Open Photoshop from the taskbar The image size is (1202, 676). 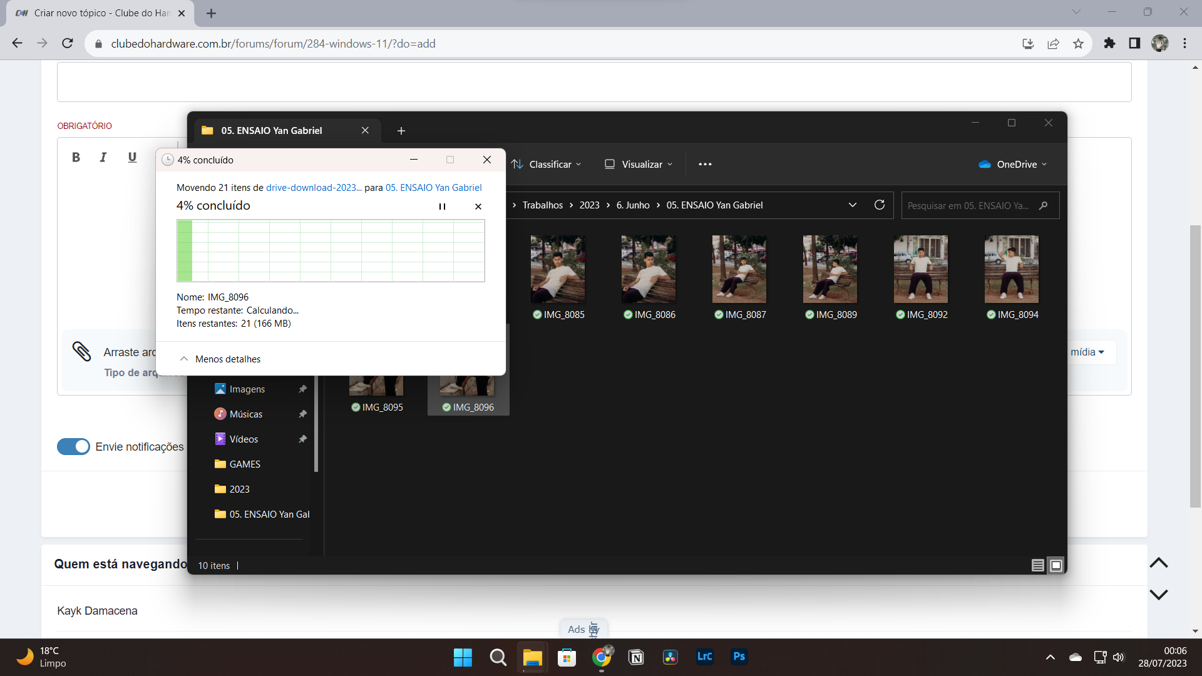point(739,657)
